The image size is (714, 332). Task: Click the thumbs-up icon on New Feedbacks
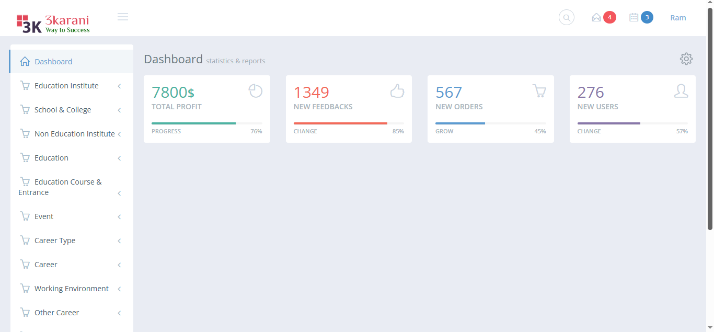click(397, 91)
